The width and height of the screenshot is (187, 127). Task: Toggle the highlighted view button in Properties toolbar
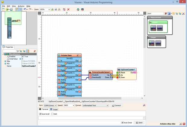[x=28, y=51]
